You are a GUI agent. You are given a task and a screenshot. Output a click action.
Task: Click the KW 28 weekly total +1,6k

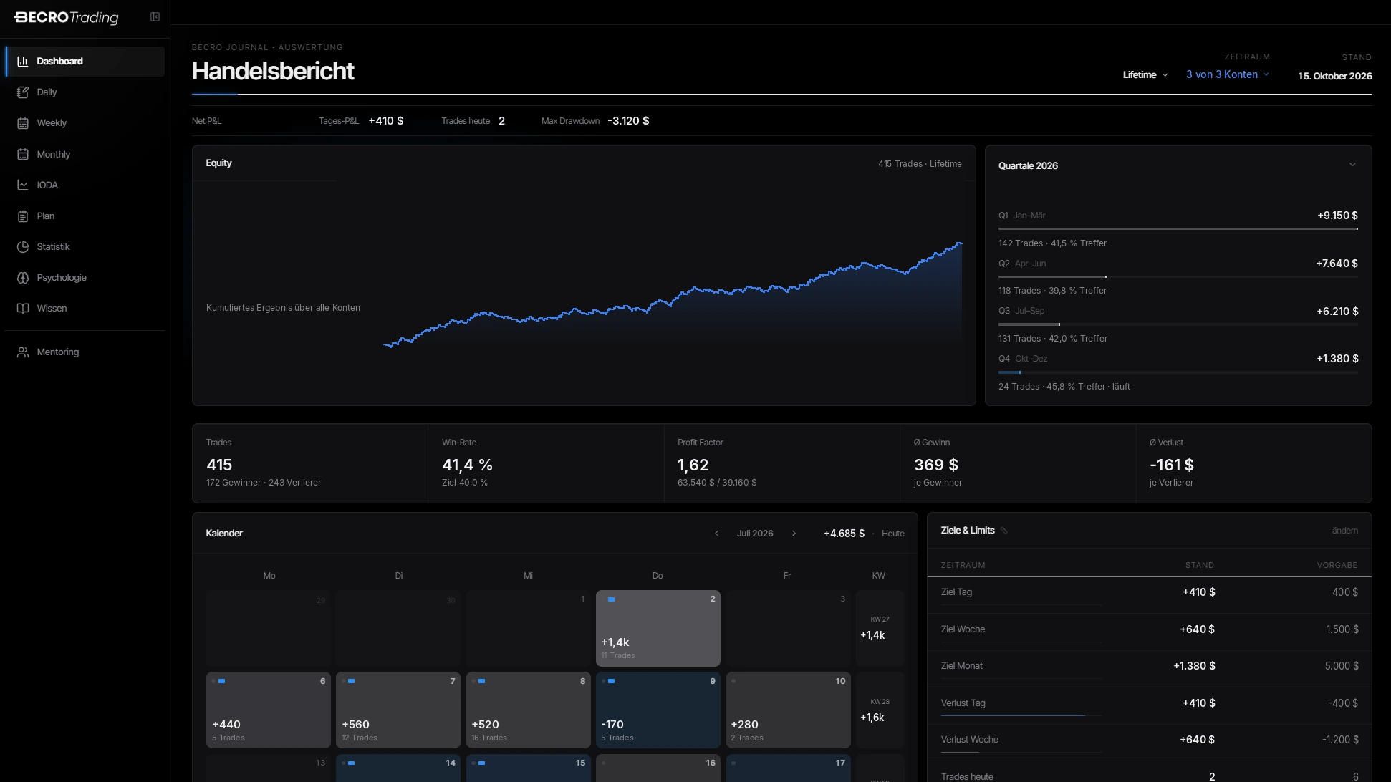[872, 718]
